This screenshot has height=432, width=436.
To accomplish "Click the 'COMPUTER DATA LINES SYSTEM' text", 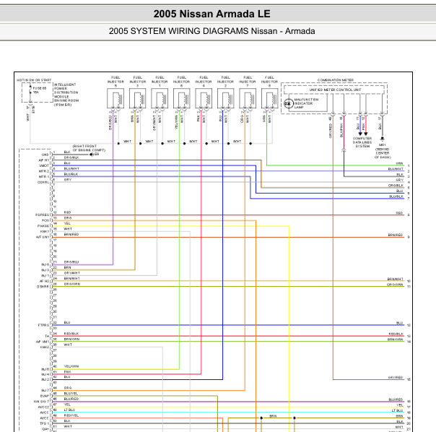I will coord(362,142).
